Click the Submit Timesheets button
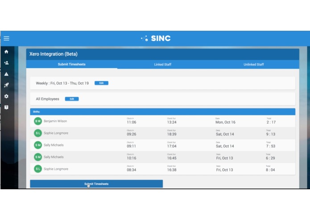The image size is (310, 220). pos(96,183)
